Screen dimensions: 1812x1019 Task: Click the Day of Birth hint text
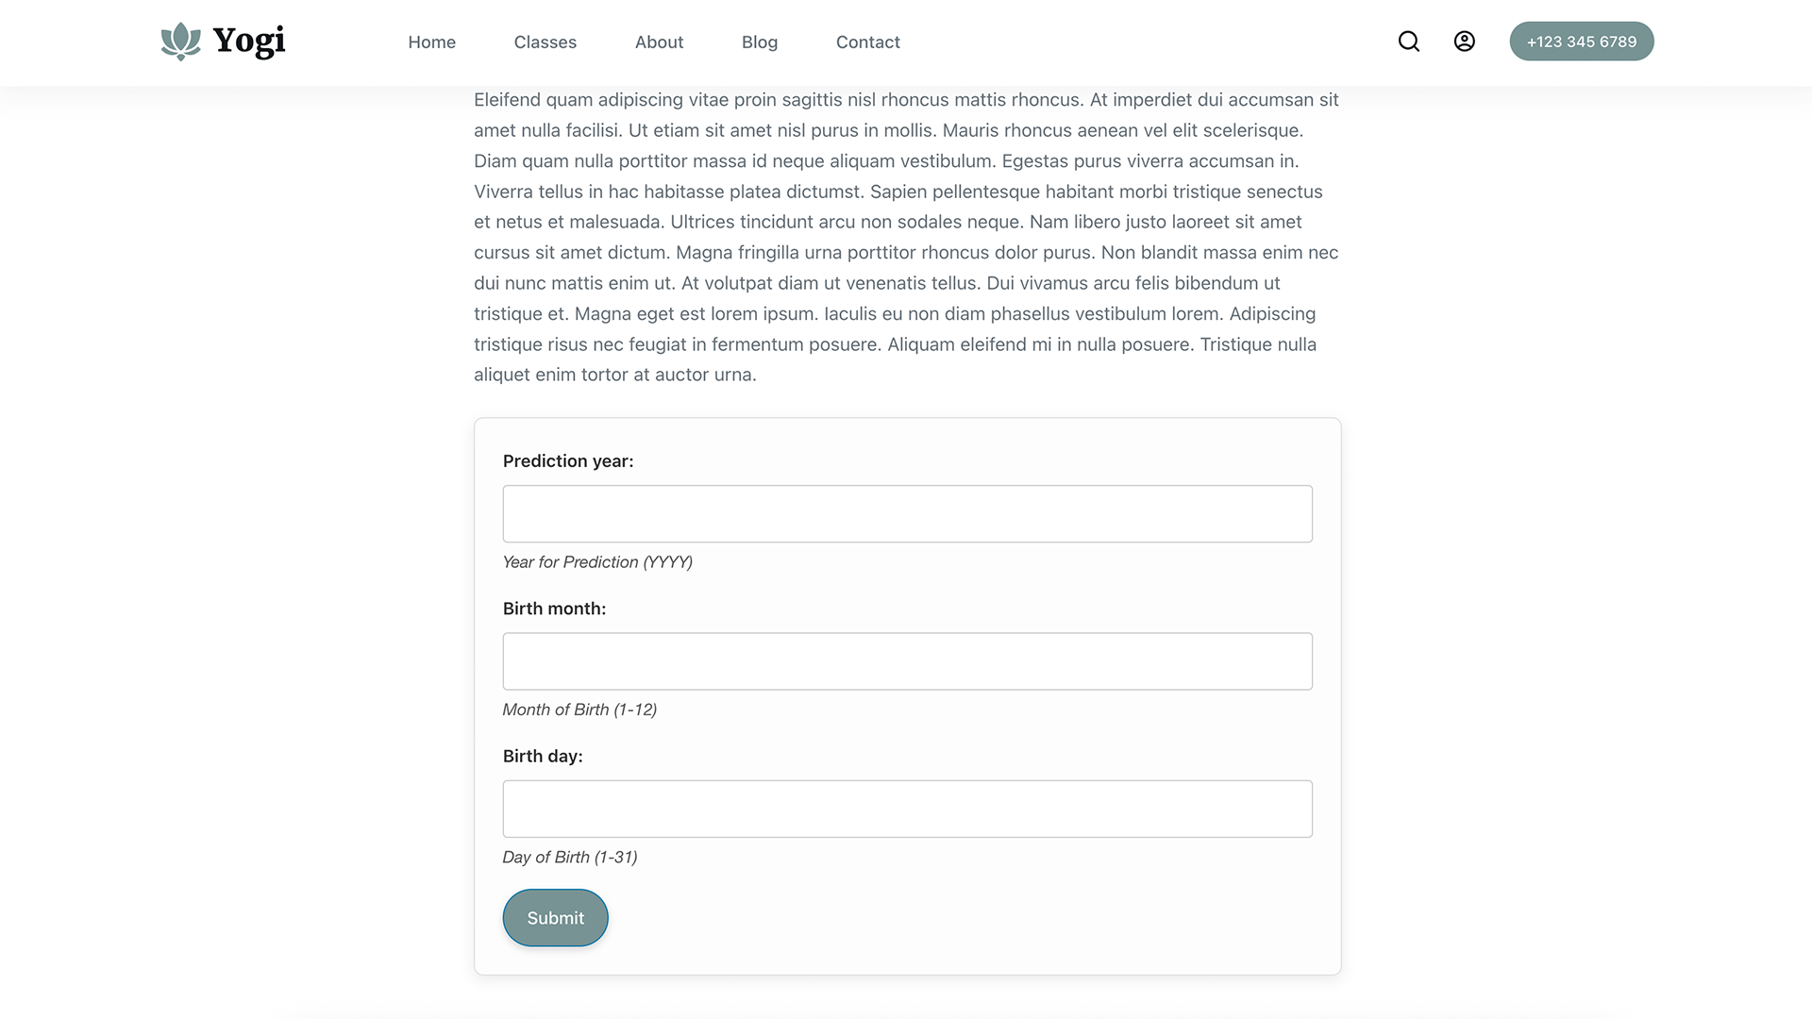click(x=569, y=857)
